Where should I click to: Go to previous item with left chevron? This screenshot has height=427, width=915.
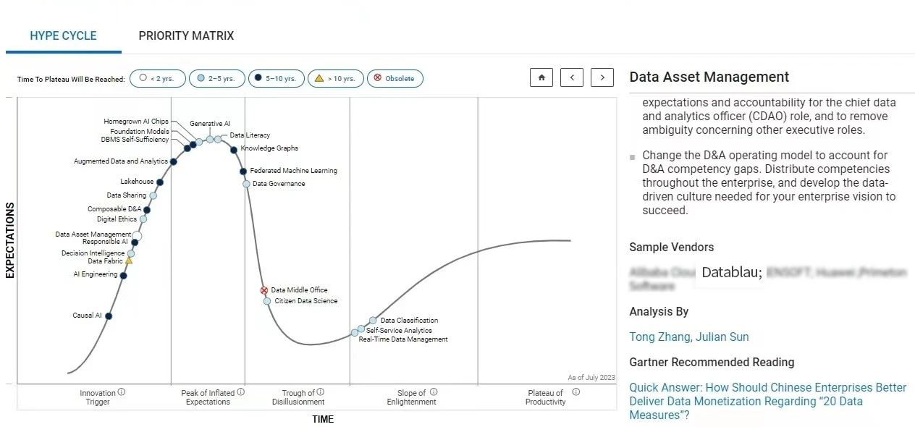point(572,77)
